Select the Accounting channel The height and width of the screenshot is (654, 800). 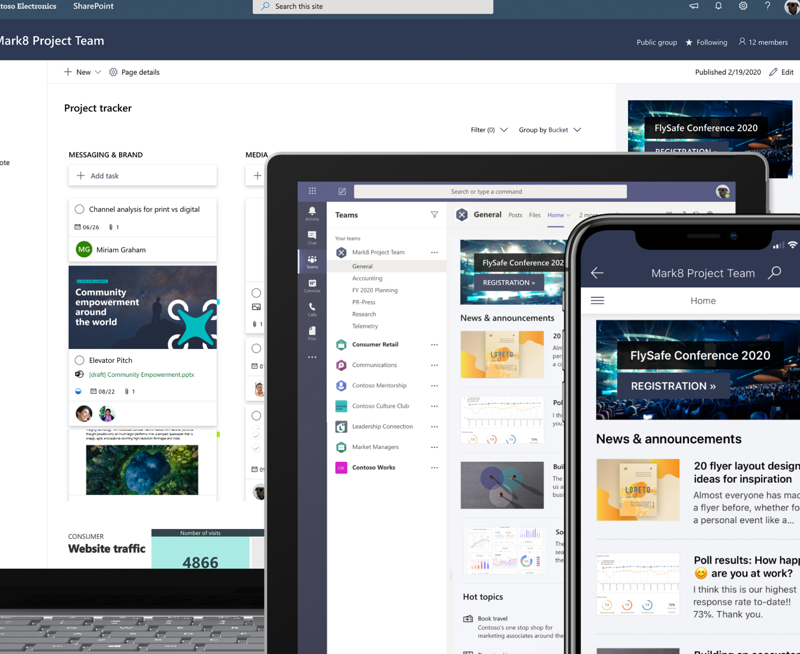tap(367, 278)
